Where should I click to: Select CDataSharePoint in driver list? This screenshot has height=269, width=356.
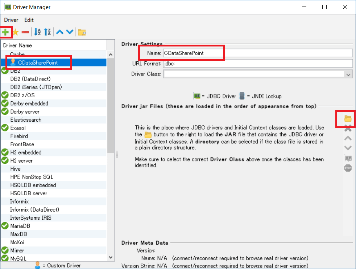54,62
